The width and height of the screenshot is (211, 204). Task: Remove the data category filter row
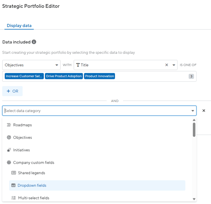pyautogui.click(x=204, y=111)
